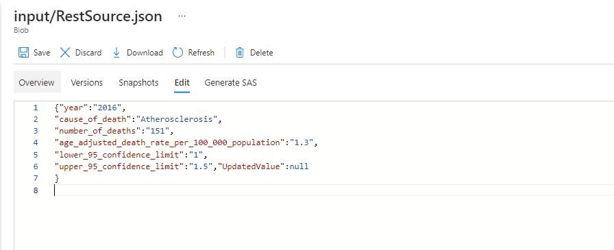
Task: Click line number 1 in the gutter
Action: point(36,108)
